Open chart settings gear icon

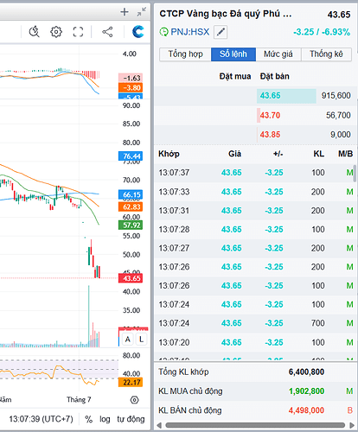(56, 32)
